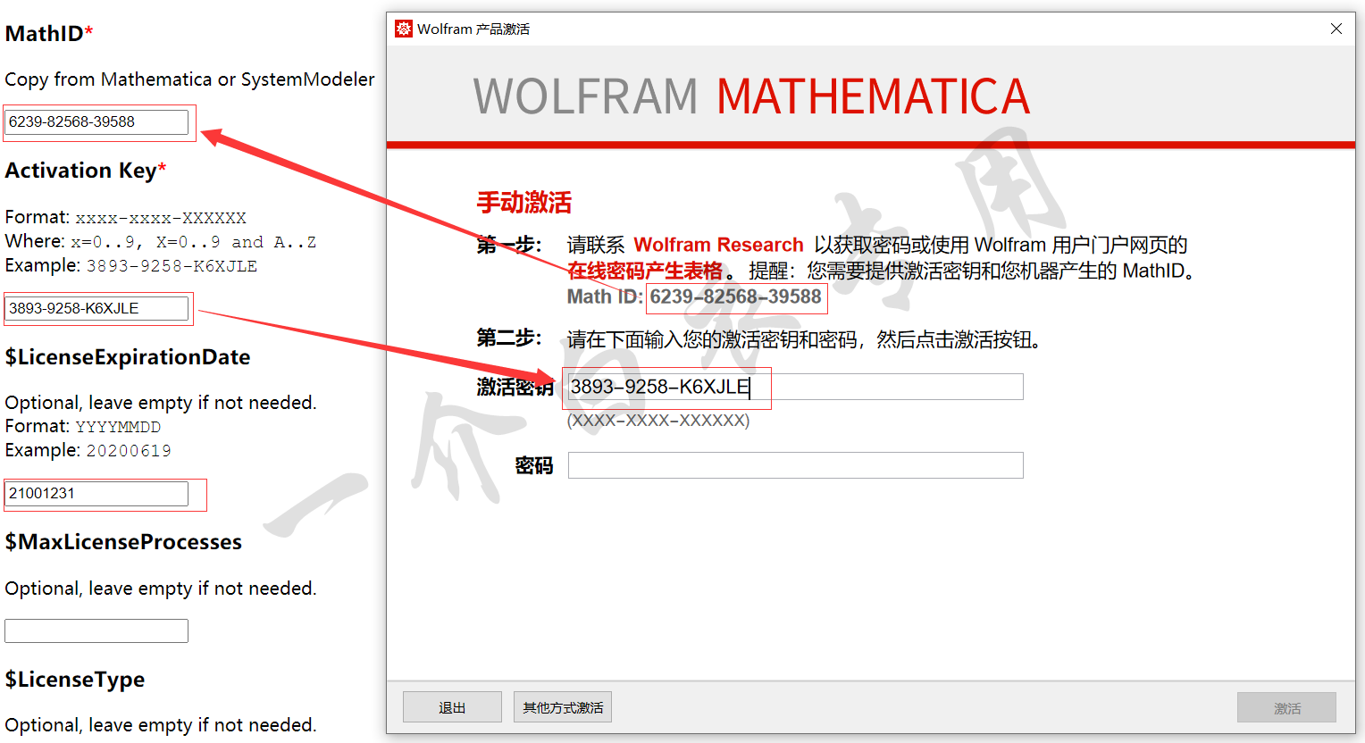Click the 其他方式激活 button
The image size is (1365, 743).
[563, 707]
